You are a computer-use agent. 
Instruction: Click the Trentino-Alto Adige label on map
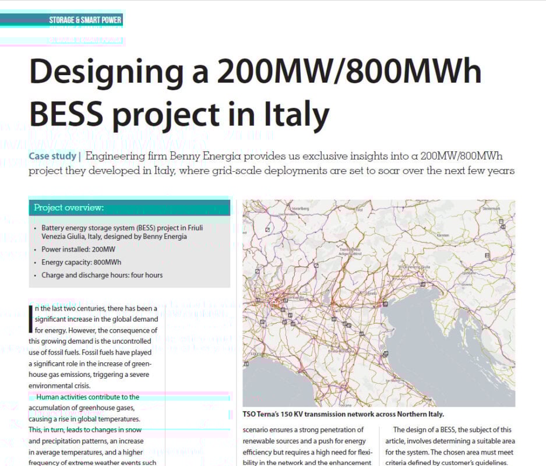[x=350, y=252]
